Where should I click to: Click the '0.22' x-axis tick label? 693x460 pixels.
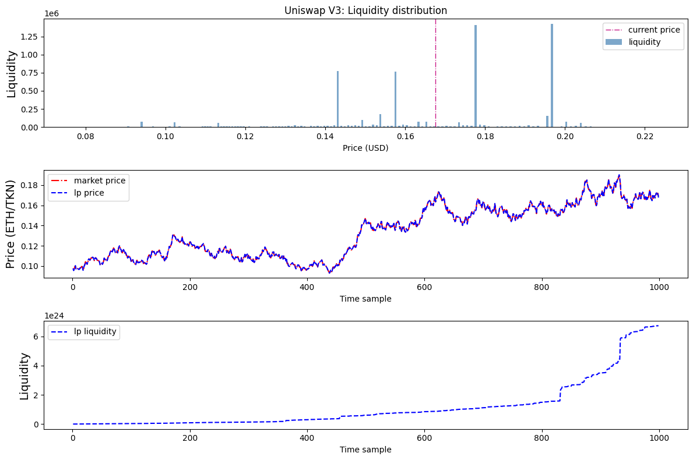(x=645, y=136)
